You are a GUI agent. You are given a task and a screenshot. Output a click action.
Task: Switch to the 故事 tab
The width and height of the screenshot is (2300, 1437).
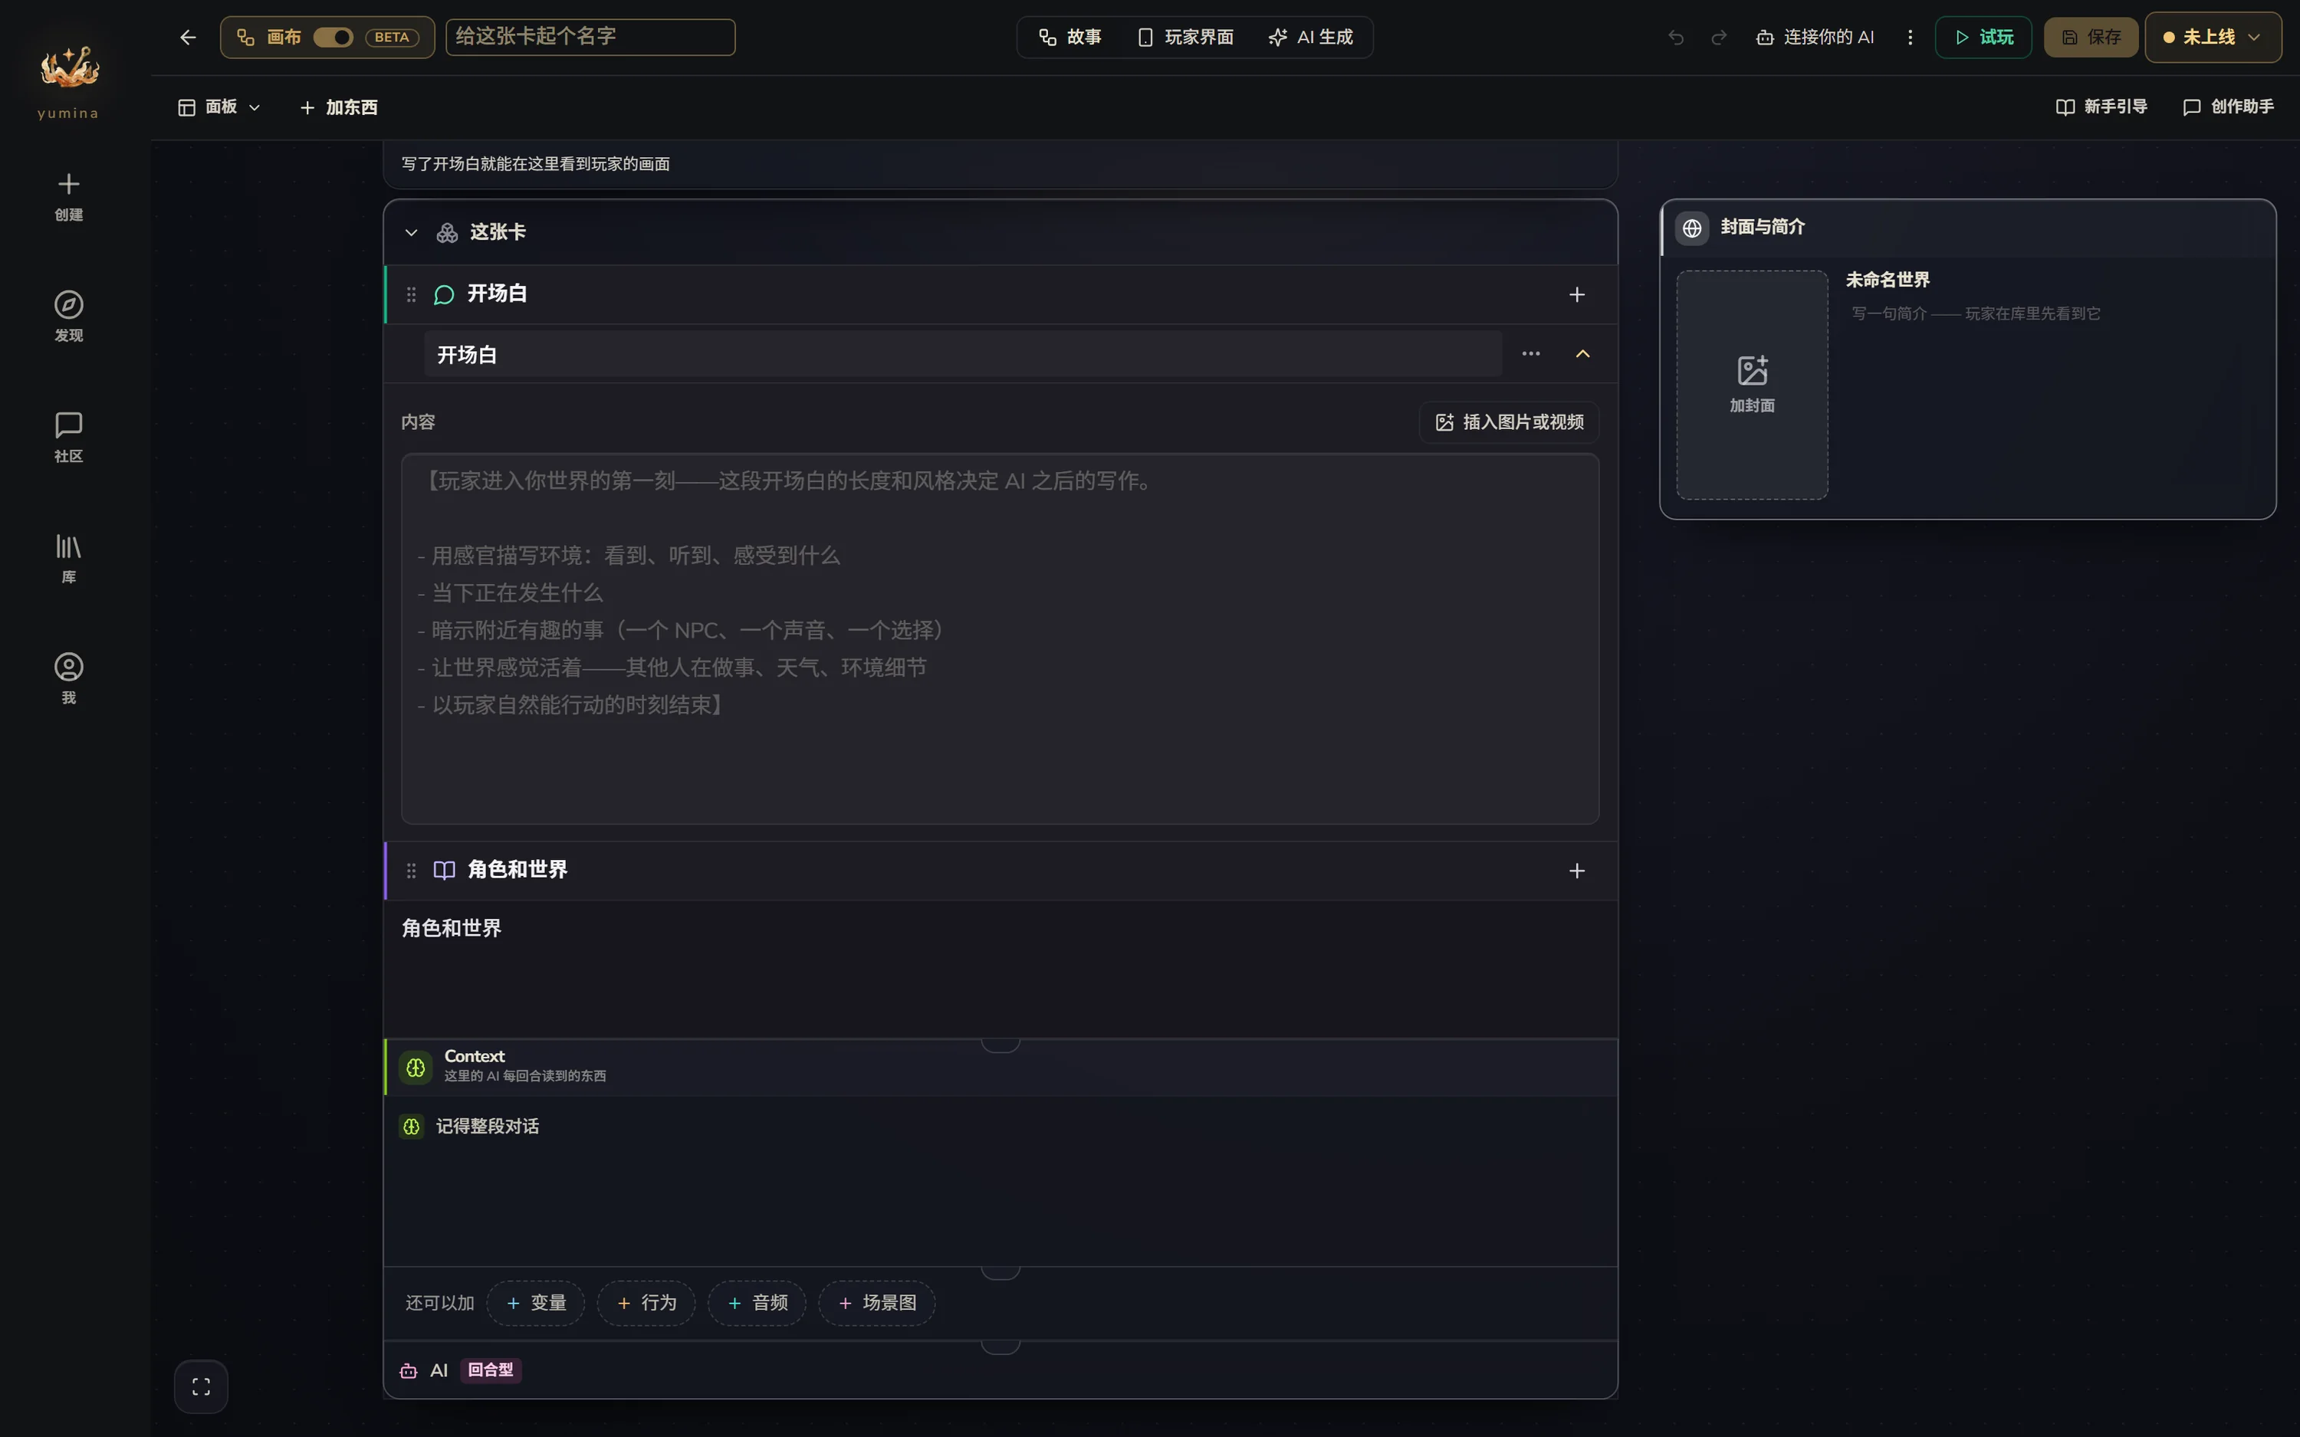click(x=1070, y=37)
